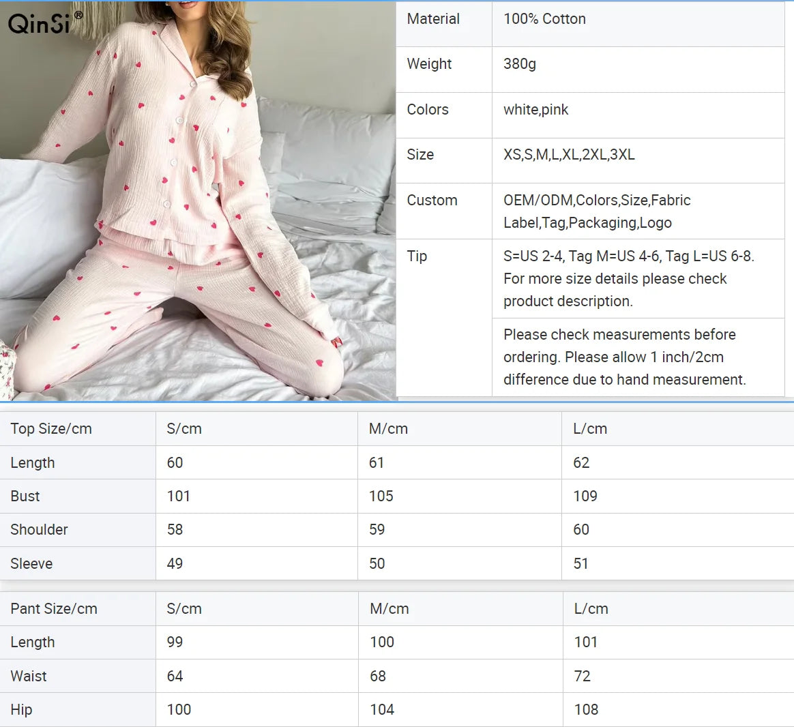Select Sleeve S value '49'
Screen dimensions: 794x727
point(175,563)
